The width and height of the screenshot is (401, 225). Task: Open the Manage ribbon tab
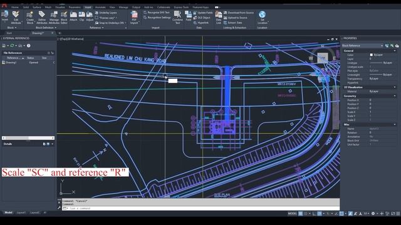coord(123,7)
